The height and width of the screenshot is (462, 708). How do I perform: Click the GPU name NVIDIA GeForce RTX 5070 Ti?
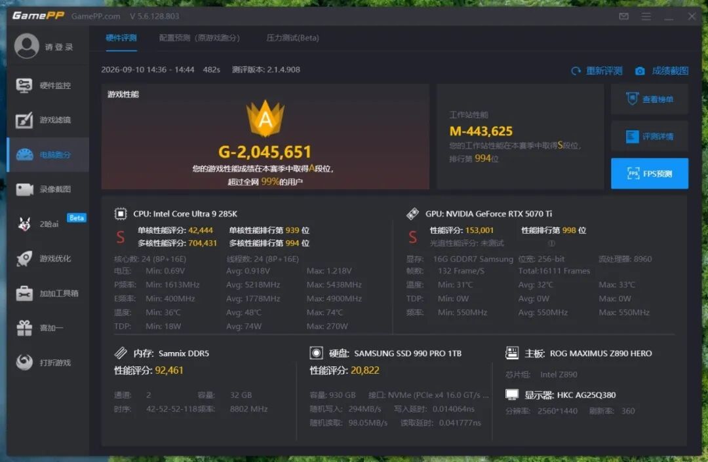488,213
